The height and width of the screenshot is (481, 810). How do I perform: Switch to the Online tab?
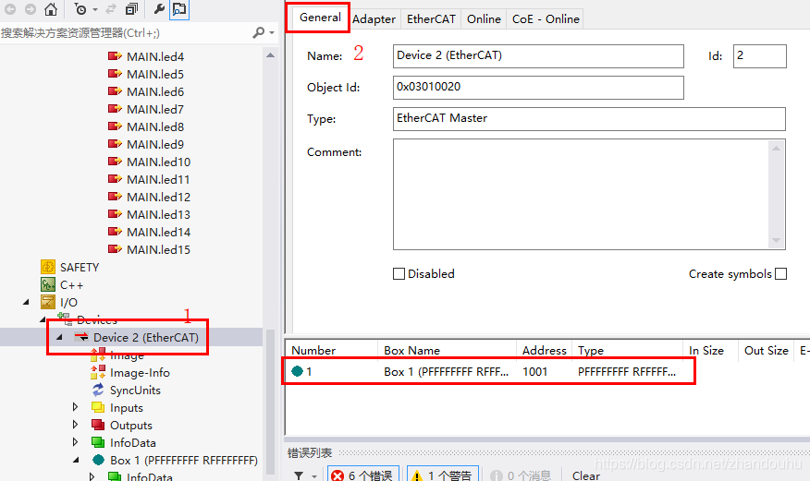coord(484,19)
